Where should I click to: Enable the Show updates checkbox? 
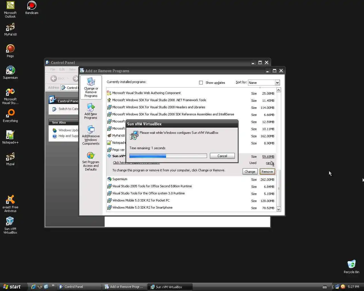pos(201,83)
